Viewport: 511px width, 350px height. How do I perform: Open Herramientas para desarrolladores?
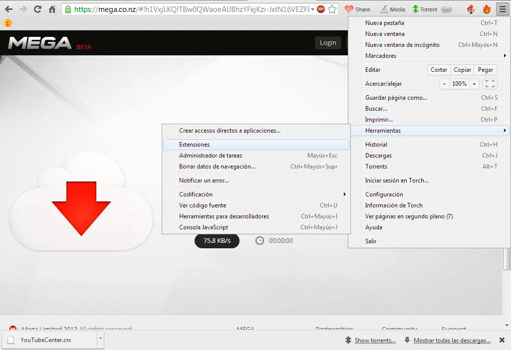pyautogui.click(x=256, y=216)
